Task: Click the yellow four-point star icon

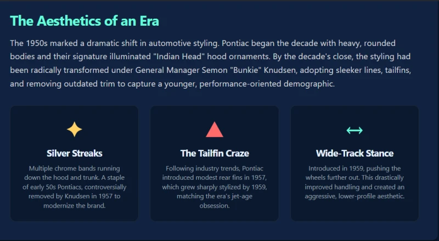Action: tap(75, 129)
